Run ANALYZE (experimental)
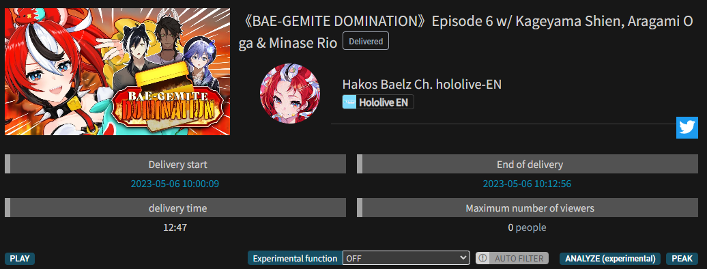This screenshot has height=269, width=707. (610, 259)
